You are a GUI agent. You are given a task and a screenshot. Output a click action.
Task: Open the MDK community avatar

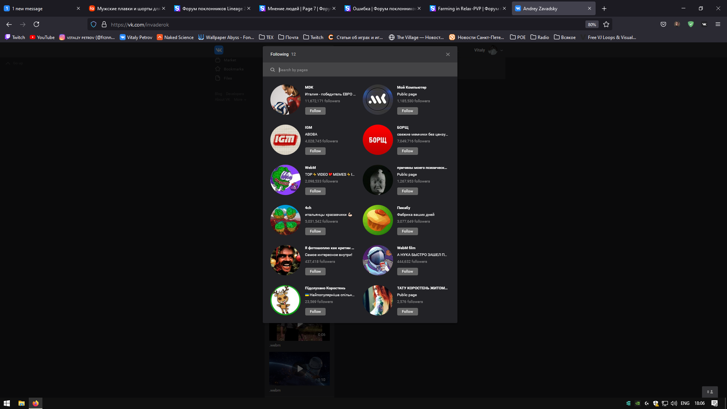tap(285, 100)
